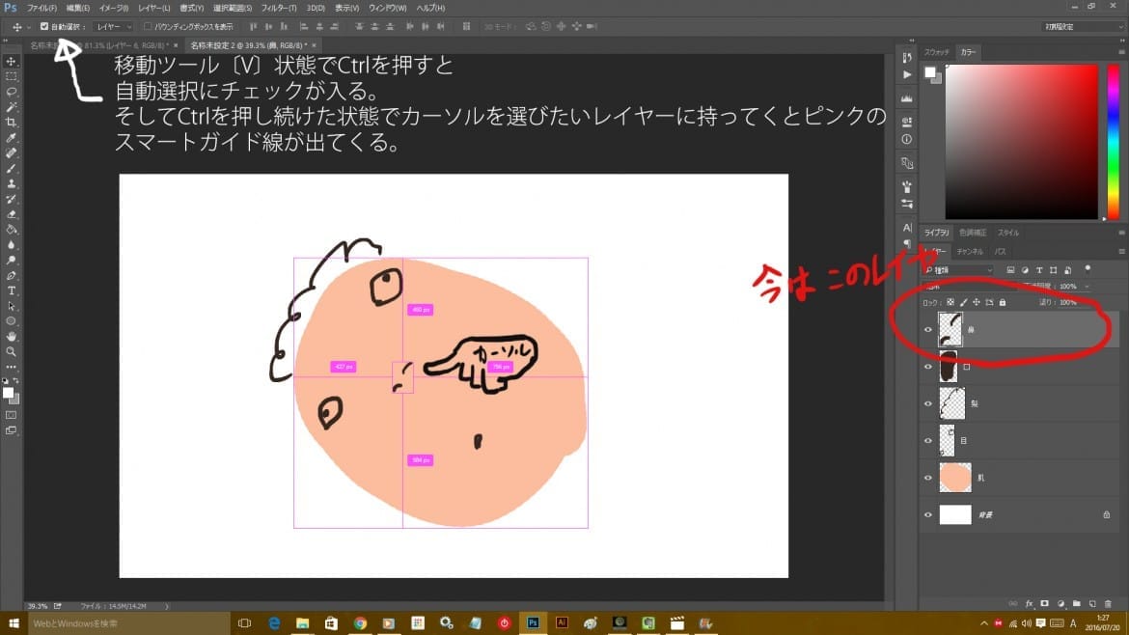Viewport: 1129px width, 635px height.
Task: Create a new group folder icon
Action: pyautogui.click(x=1077, y=603)
